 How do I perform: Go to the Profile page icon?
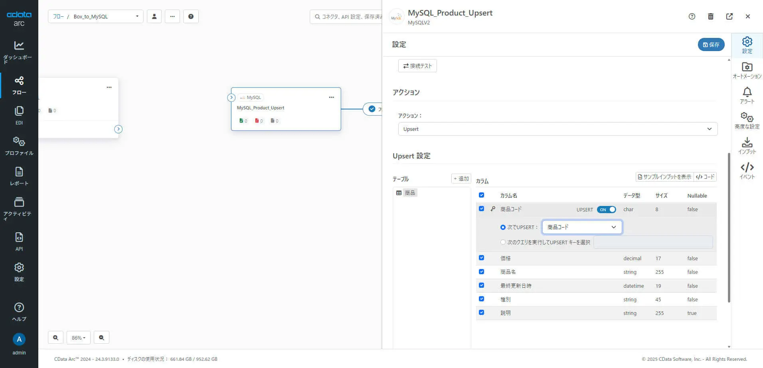tap(19, 145)
